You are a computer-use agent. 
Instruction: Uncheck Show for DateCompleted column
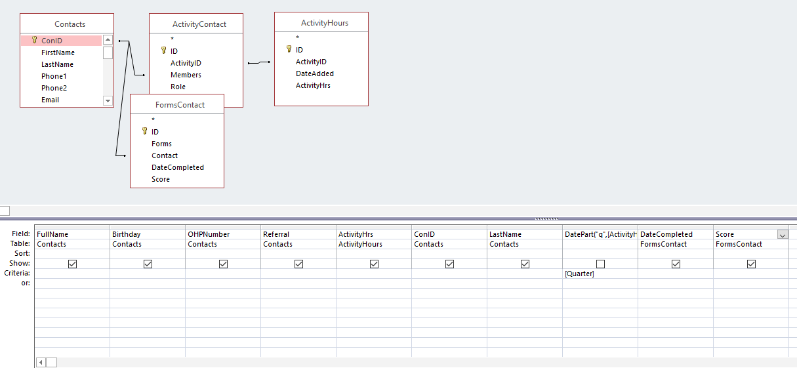[676, 264]
